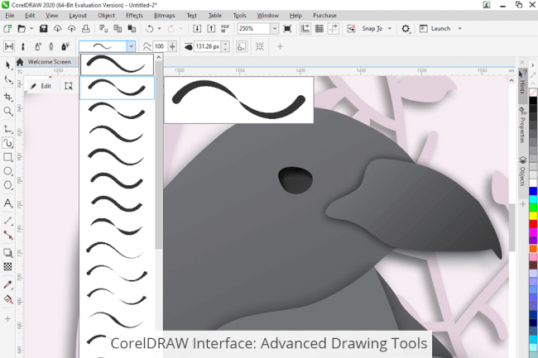Select the Zoom magnifier tool

tap(7, 112)
